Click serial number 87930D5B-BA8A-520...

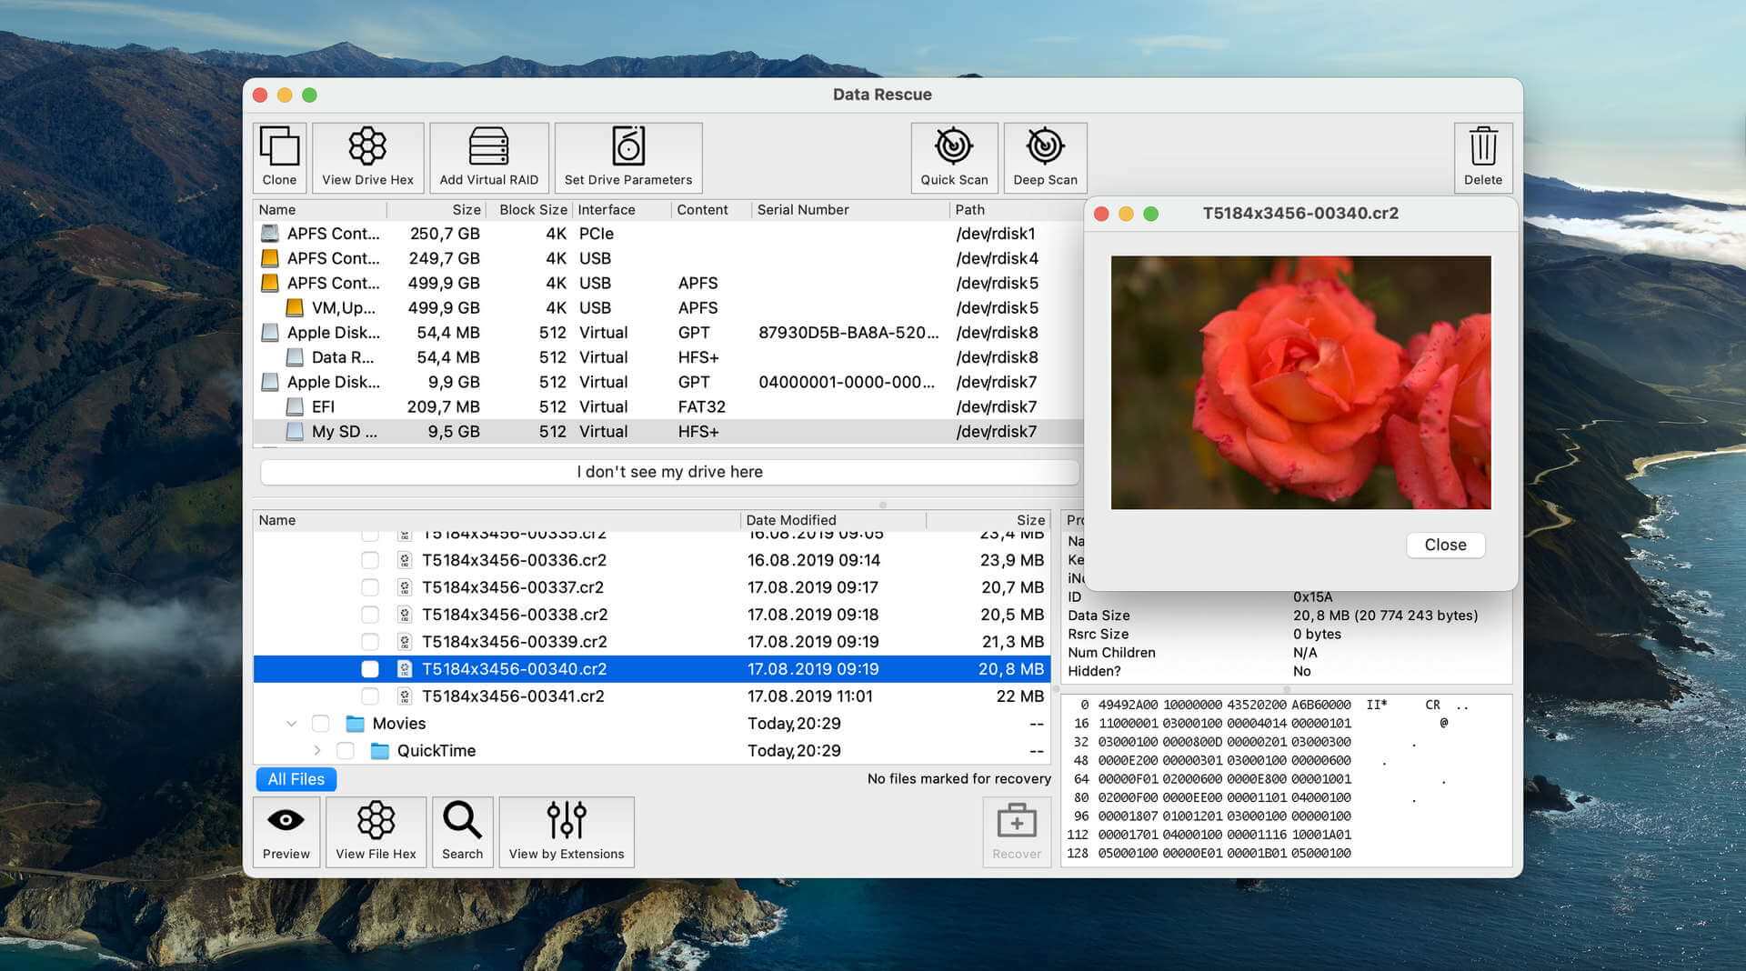point(848,333)
